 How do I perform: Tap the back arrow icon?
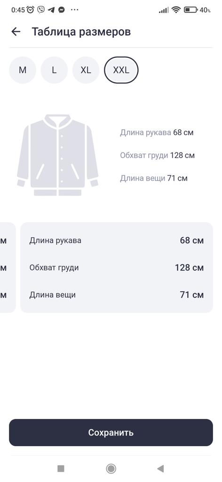pos(16,32)
